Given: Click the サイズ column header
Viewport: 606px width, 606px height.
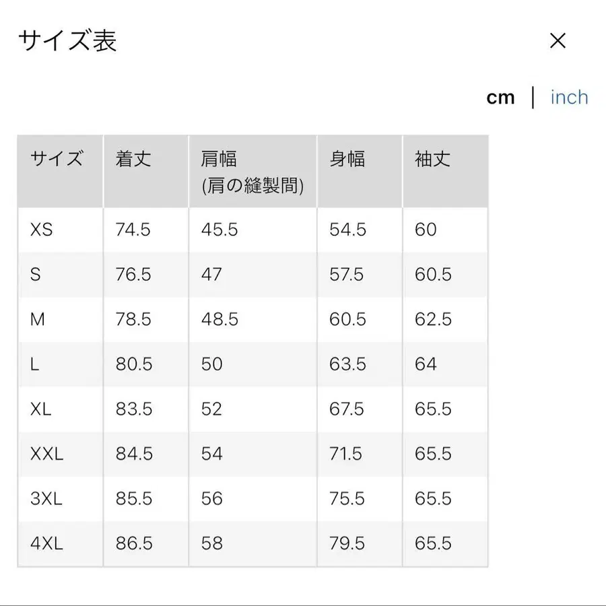Looking at the screenshot, I should click(x=57, y=160).
